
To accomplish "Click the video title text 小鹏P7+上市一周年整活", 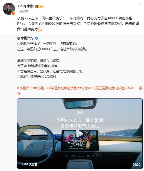I will pyautogui.click(x=80, y=120).
